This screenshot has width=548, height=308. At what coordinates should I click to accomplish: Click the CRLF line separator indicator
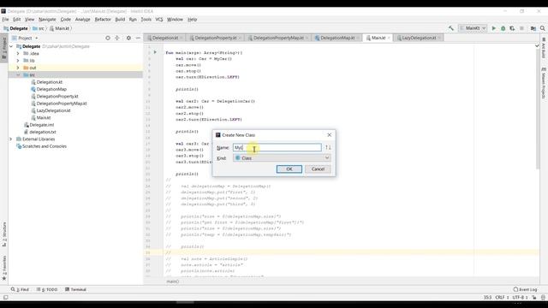tap(502, 298)
